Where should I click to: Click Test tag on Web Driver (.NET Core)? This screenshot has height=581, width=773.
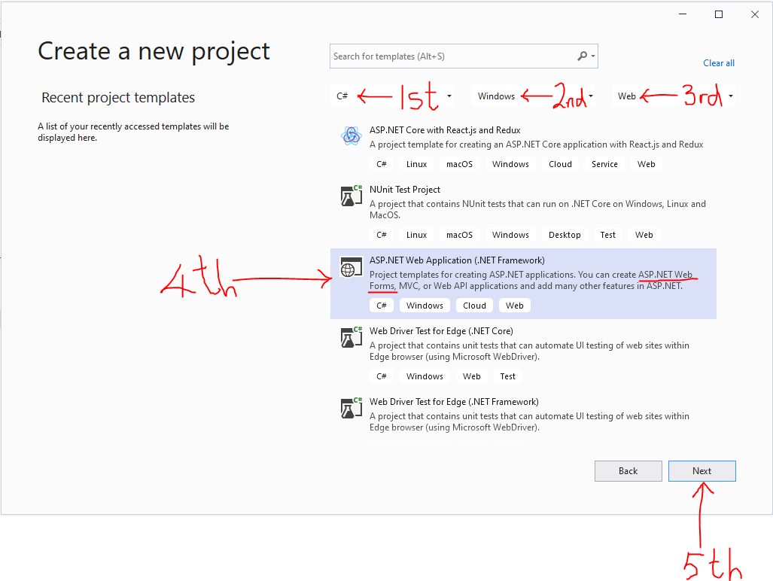(507, 376)
